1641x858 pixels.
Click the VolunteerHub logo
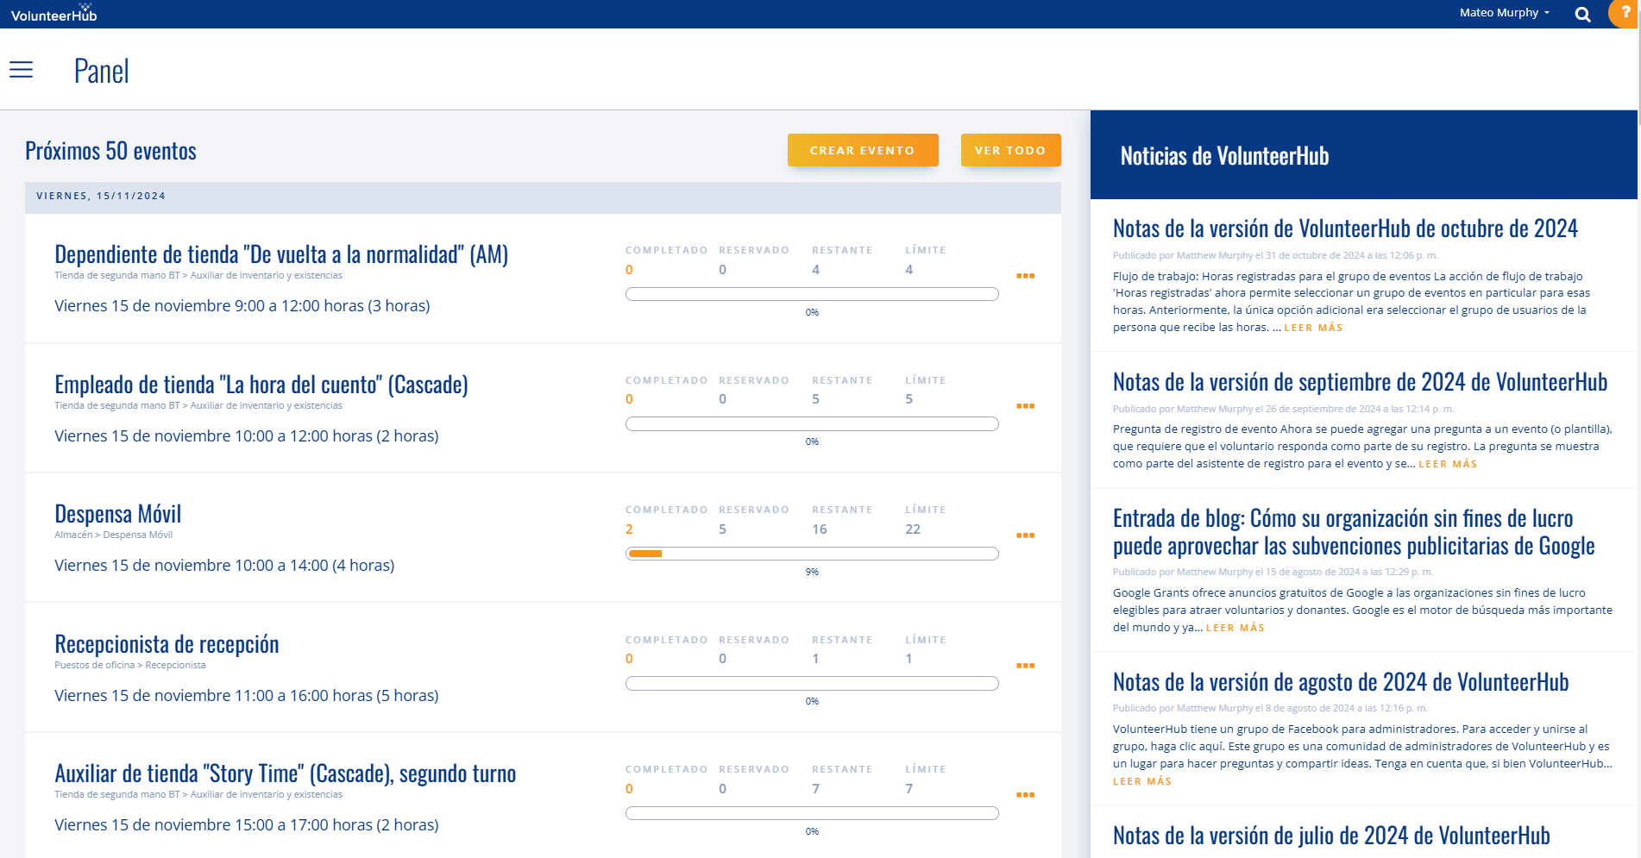[x=53, y=13]
